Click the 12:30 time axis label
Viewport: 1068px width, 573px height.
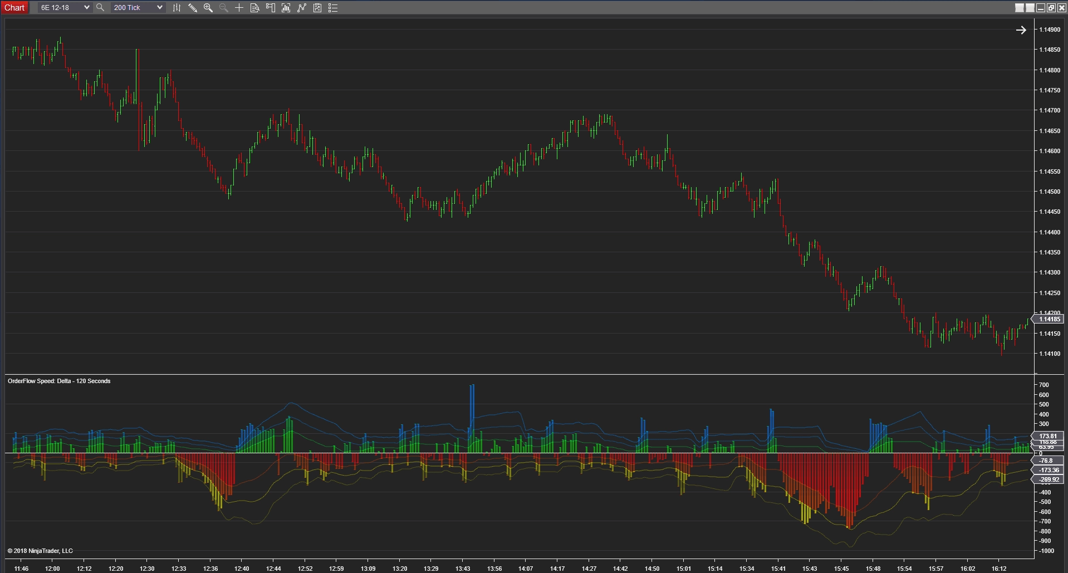coord(147,569)
